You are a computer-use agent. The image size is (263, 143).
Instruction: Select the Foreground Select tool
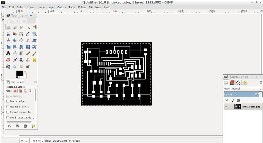click(15, 34)
